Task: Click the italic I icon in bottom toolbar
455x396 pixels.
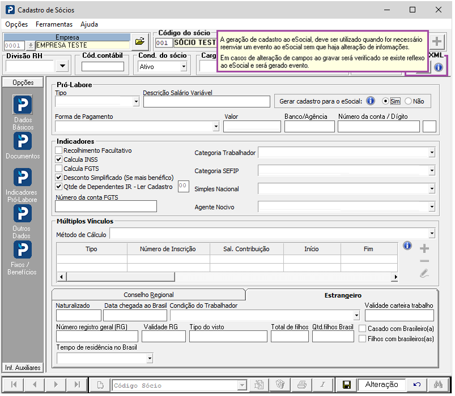Action: 322,385
